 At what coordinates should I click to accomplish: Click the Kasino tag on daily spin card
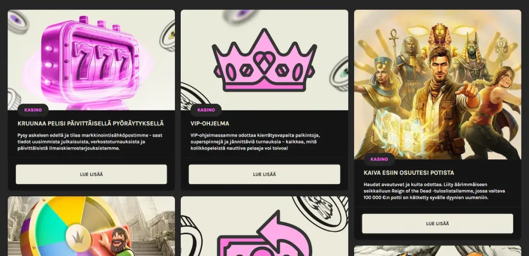pos(33,110)
